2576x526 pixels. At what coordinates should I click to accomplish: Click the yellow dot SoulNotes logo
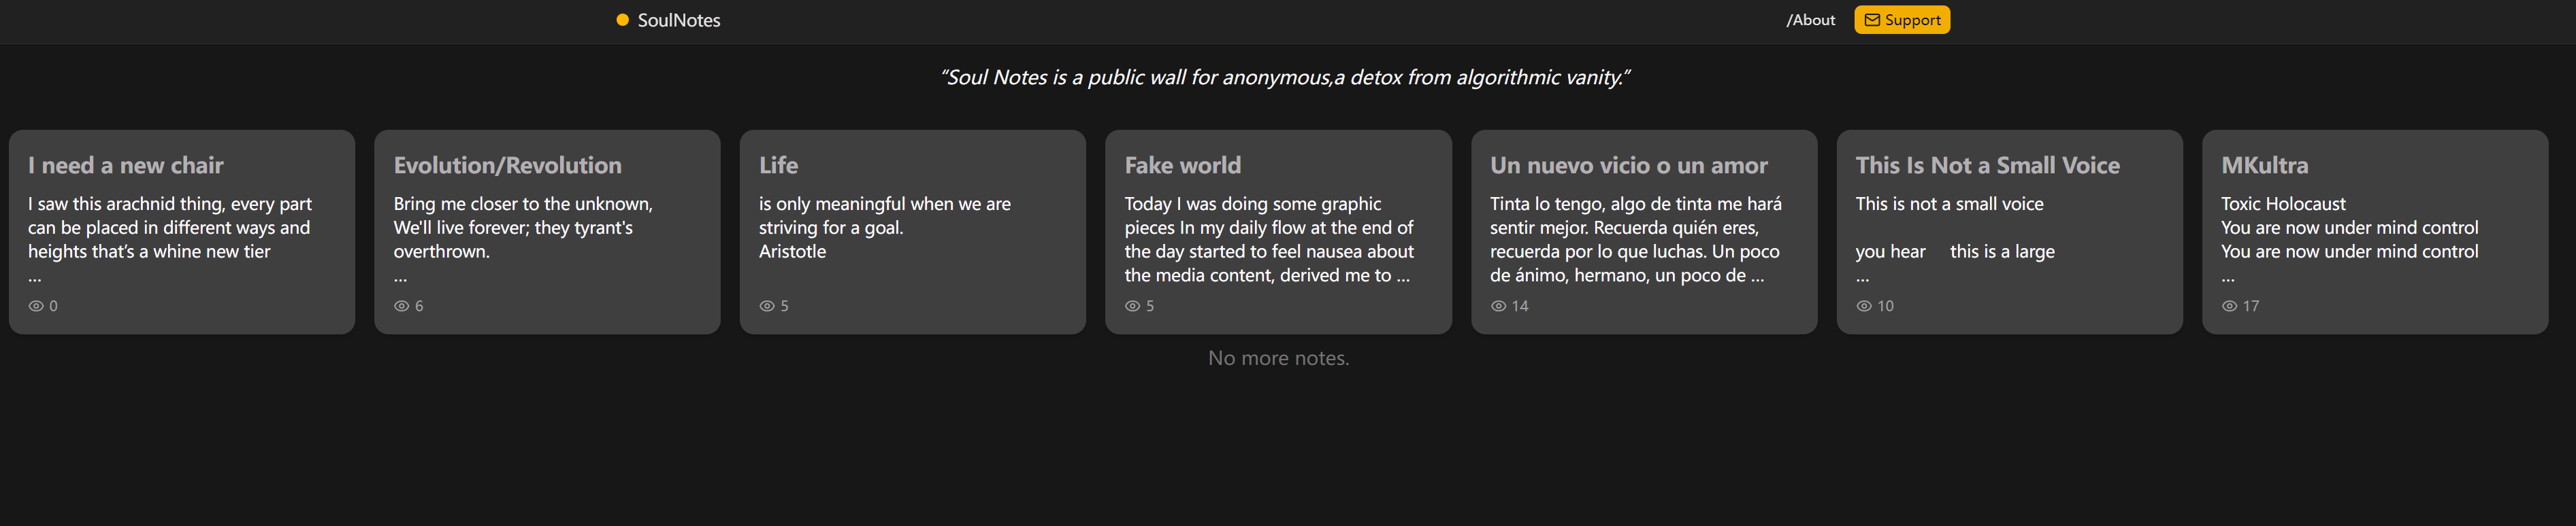(x=622, y=20)
